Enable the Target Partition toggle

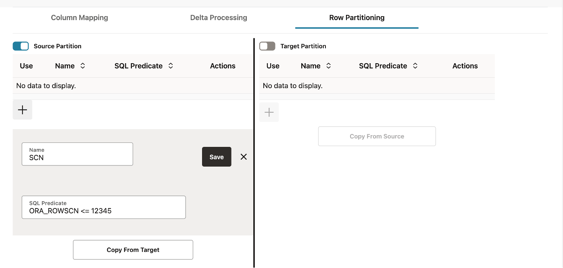coord(267,46)
